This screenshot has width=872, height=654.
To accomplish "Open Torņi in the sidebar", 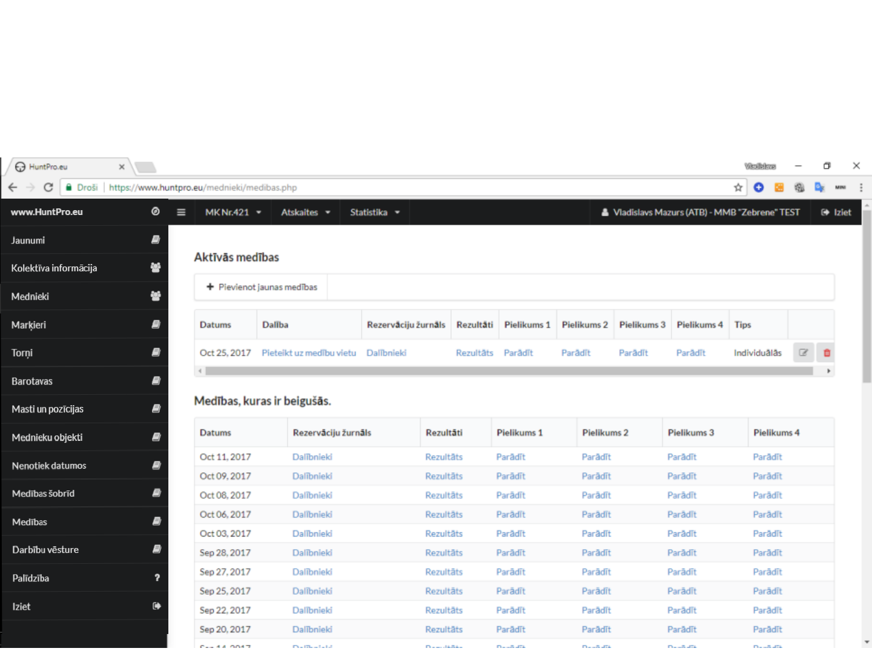I will coord(85,353).
